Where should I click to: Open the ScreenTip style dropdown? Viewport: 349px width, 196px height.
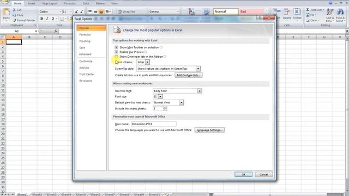pyautogui.click(x=198, y=69)
